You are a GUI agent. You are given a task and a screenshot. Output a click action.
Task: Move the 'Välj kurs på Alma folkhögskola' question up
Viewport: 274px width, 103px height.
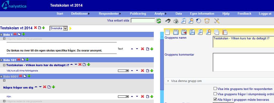pyautogui.click(x=132, y=70)
